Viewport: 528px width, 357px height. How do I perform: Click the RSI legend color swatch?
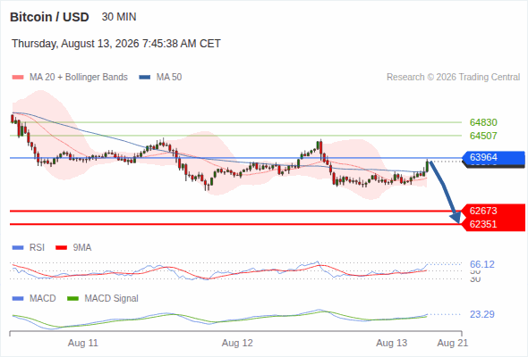tap(18, 248)
